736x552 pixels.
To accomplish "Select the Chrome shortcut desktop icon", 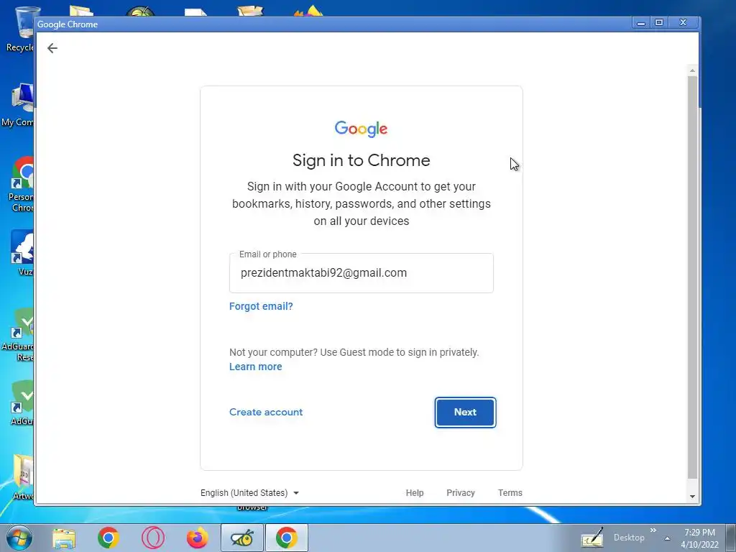I will click(21, 185).
